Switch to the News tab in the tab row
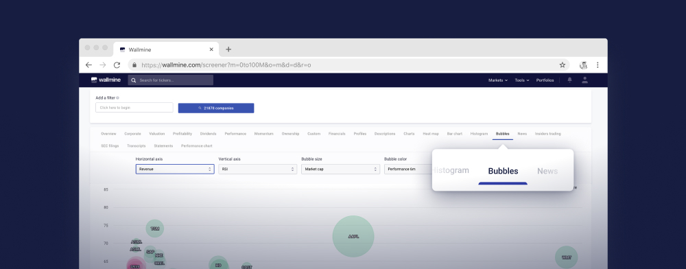The height and width of the screenshot is (269, 686). point(522,134)
